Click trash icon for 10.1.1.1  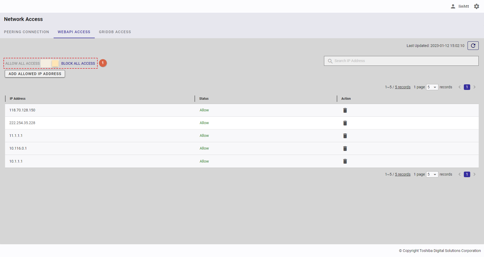coord(345,161)
